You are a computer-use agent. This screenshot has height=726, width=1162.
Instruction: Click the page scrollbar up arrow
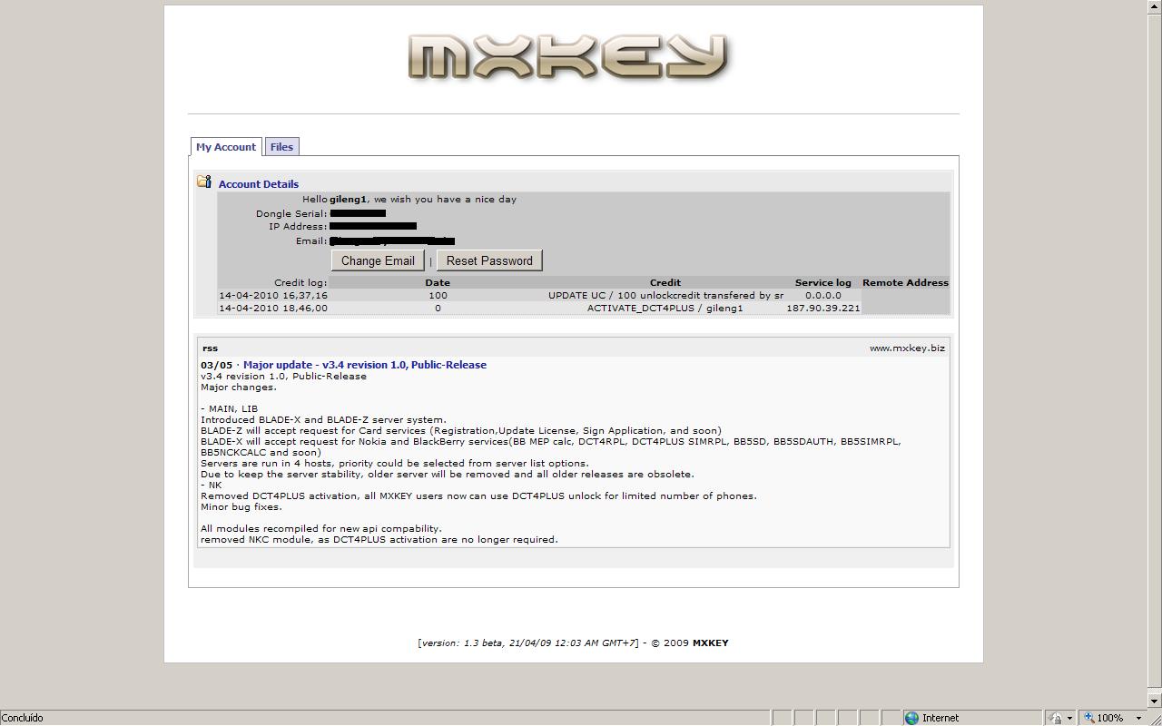pyautogui.click(x=1155, y=7)
